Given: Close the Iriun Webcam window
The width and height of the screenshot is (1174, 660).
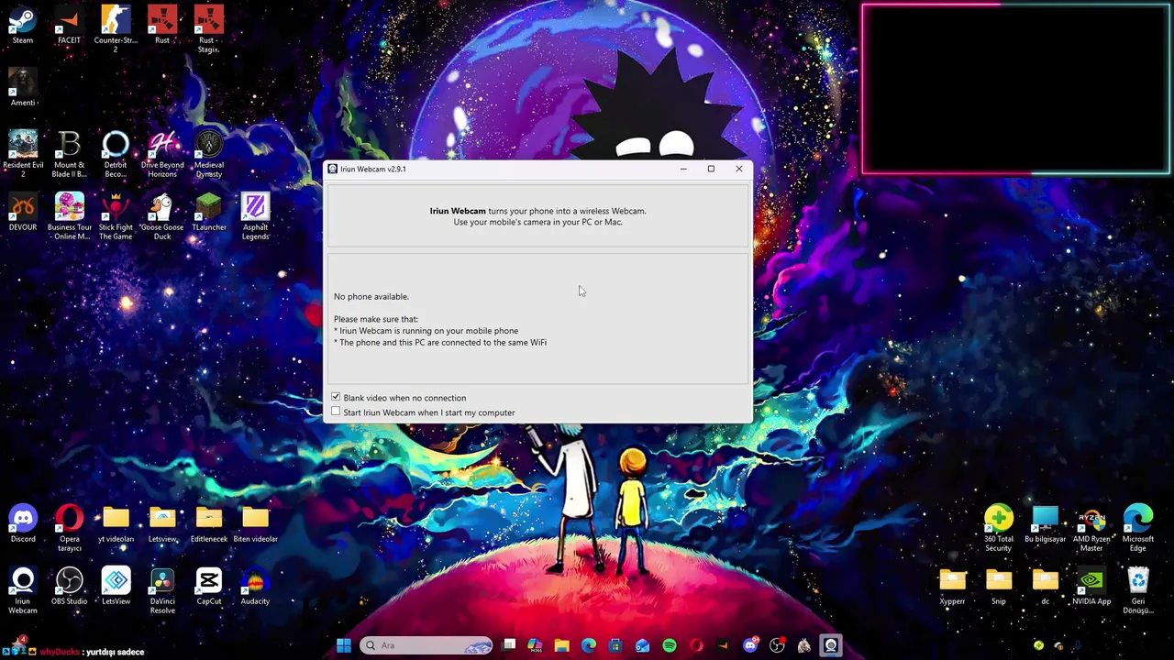Looking at the screenshot, I should click(739, 169).
